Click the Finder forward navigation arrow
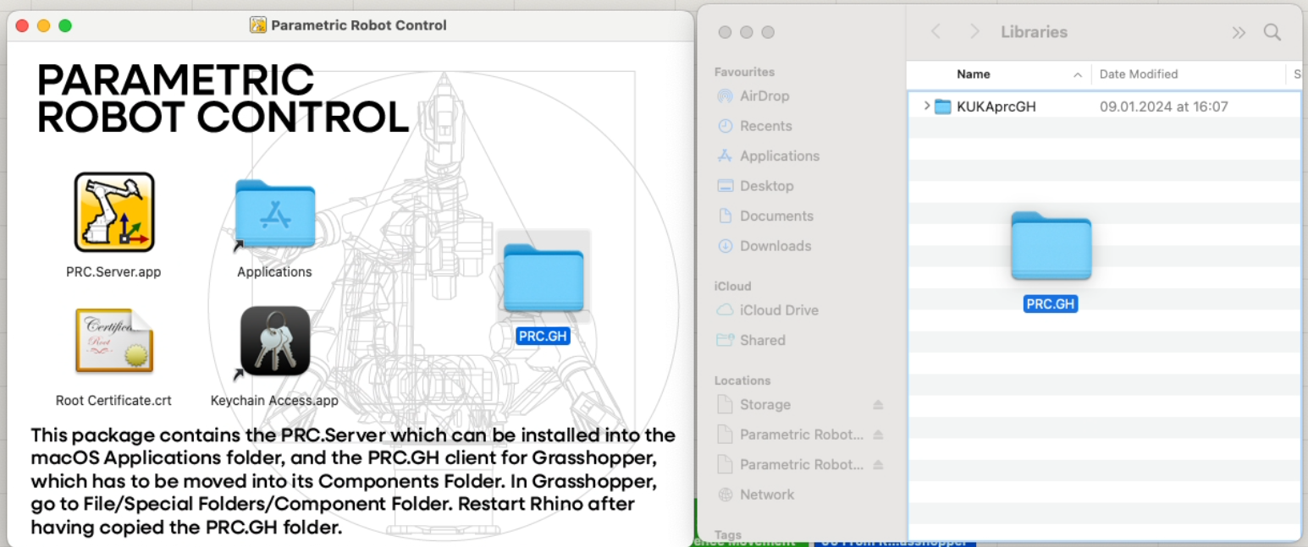The width and height of the screenshot is (1308, 547). (x=974, y=32)
